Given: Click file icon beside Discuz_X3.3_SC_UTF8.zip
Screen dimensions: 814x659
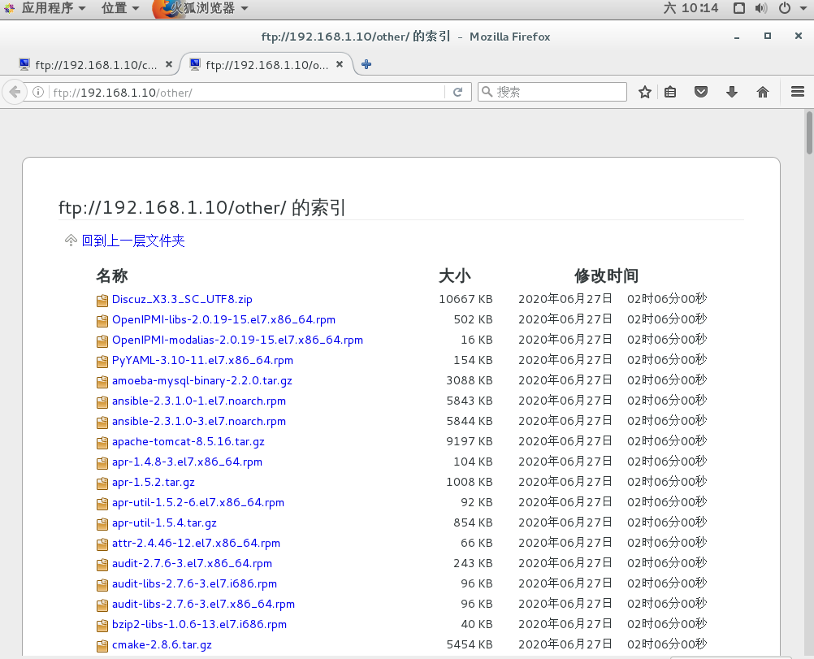Looking at the screenshot, I should [x=102, y=301].
